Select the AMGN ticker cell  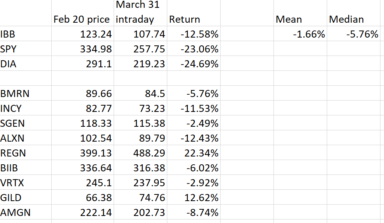pyautogui.click(x=26, y=212)
